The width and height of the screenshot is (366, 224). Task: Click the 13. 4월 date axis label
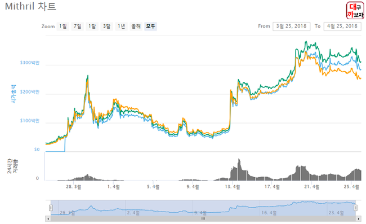[233, 187]
